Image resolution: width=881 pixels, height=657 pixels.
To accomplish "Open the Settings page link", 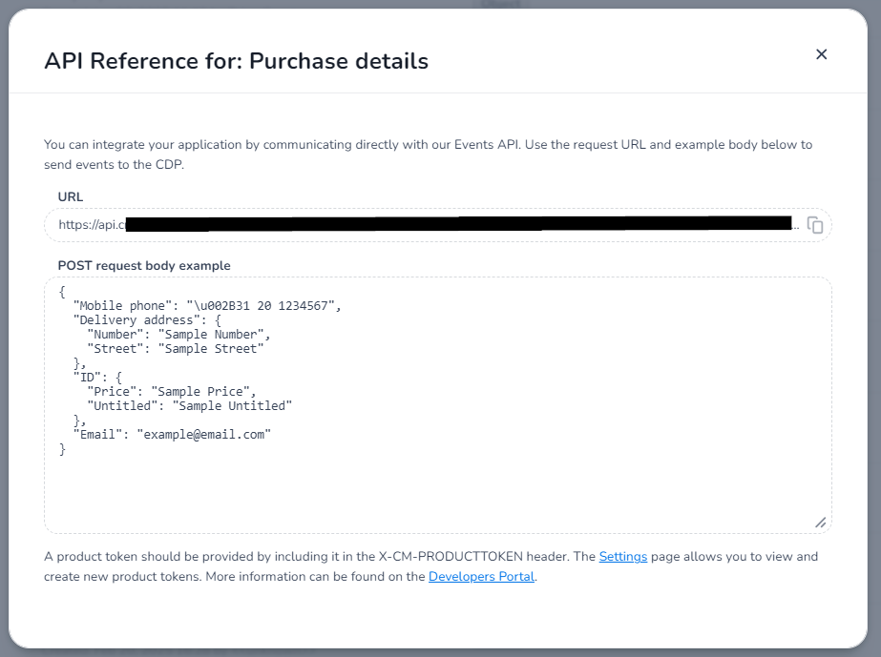I will coord(622,557).
